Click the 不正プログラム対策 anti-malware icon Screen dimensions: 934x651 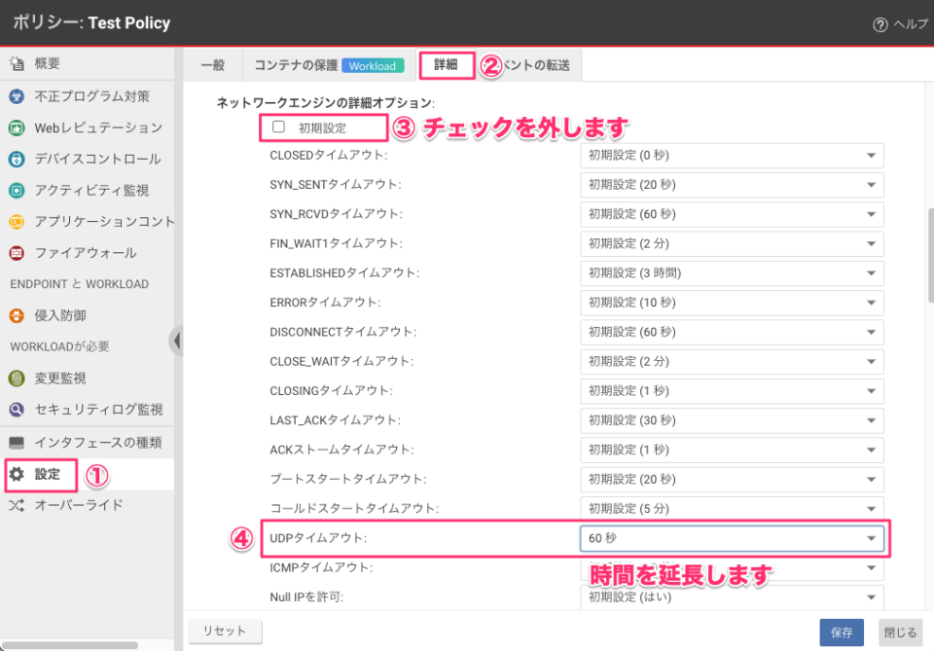pos(17,96)
